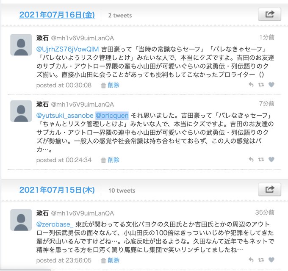The image size is (288, 271).
Task: Delete the tweet posted at 23:56:05
Action: [x=110, y=260]
